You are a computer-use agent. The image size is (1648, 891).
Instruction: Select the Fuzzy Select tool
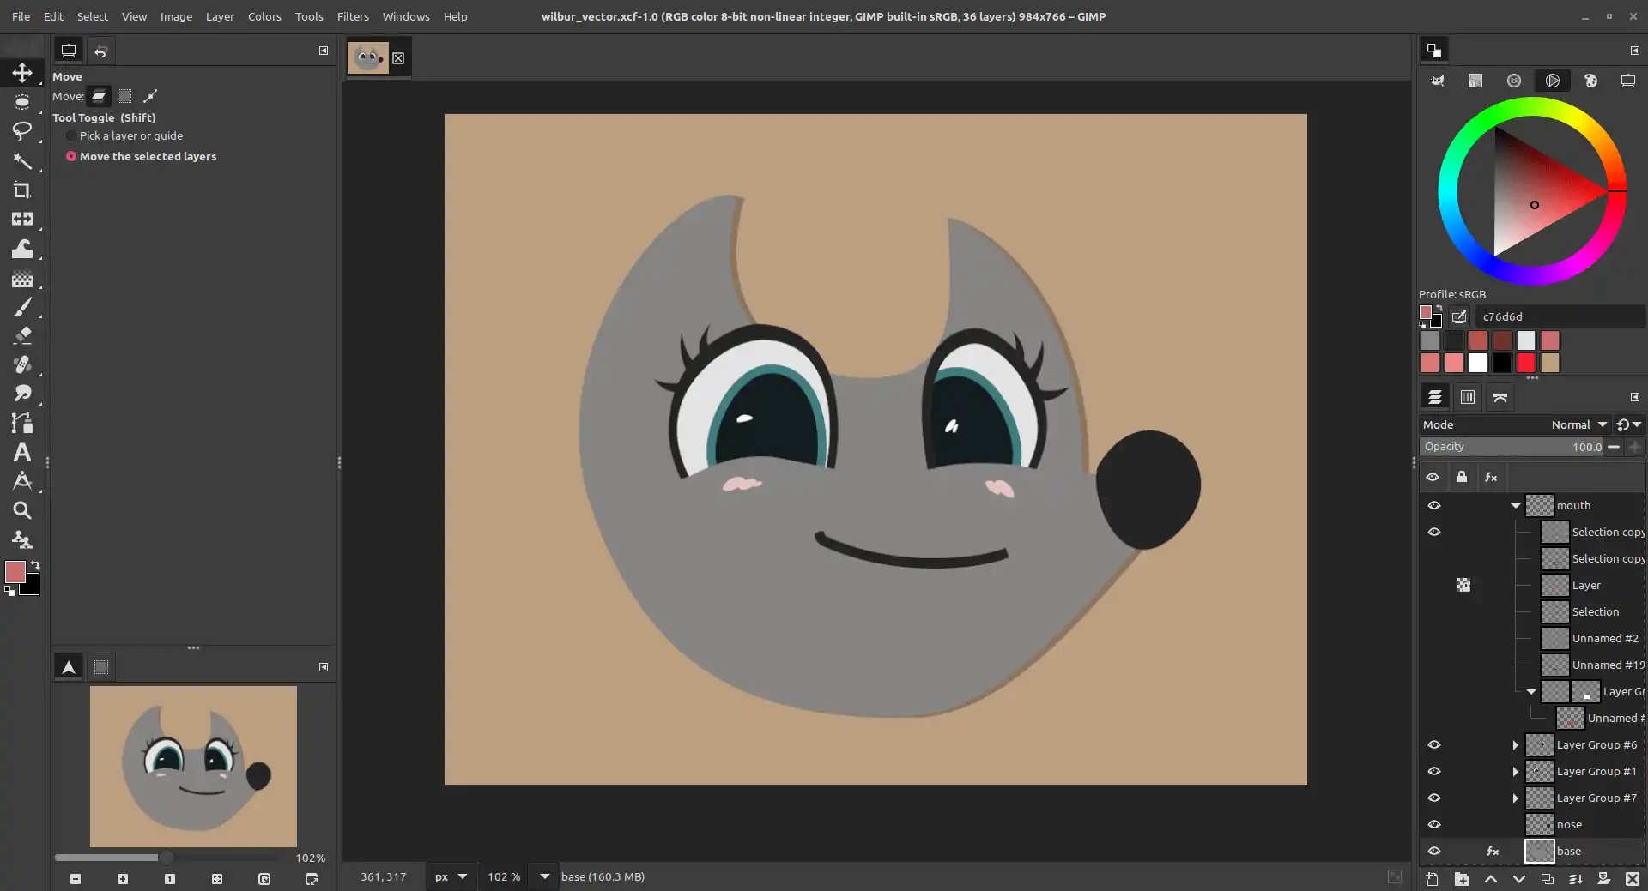point(23,161)
